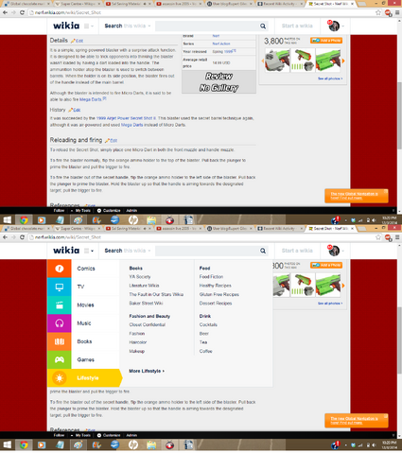
Task: Select Cocktails under Drink
Action: click(208, 324)
